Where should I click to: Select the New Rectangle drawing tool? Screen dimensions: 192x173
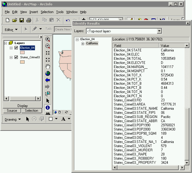(51, 119)
